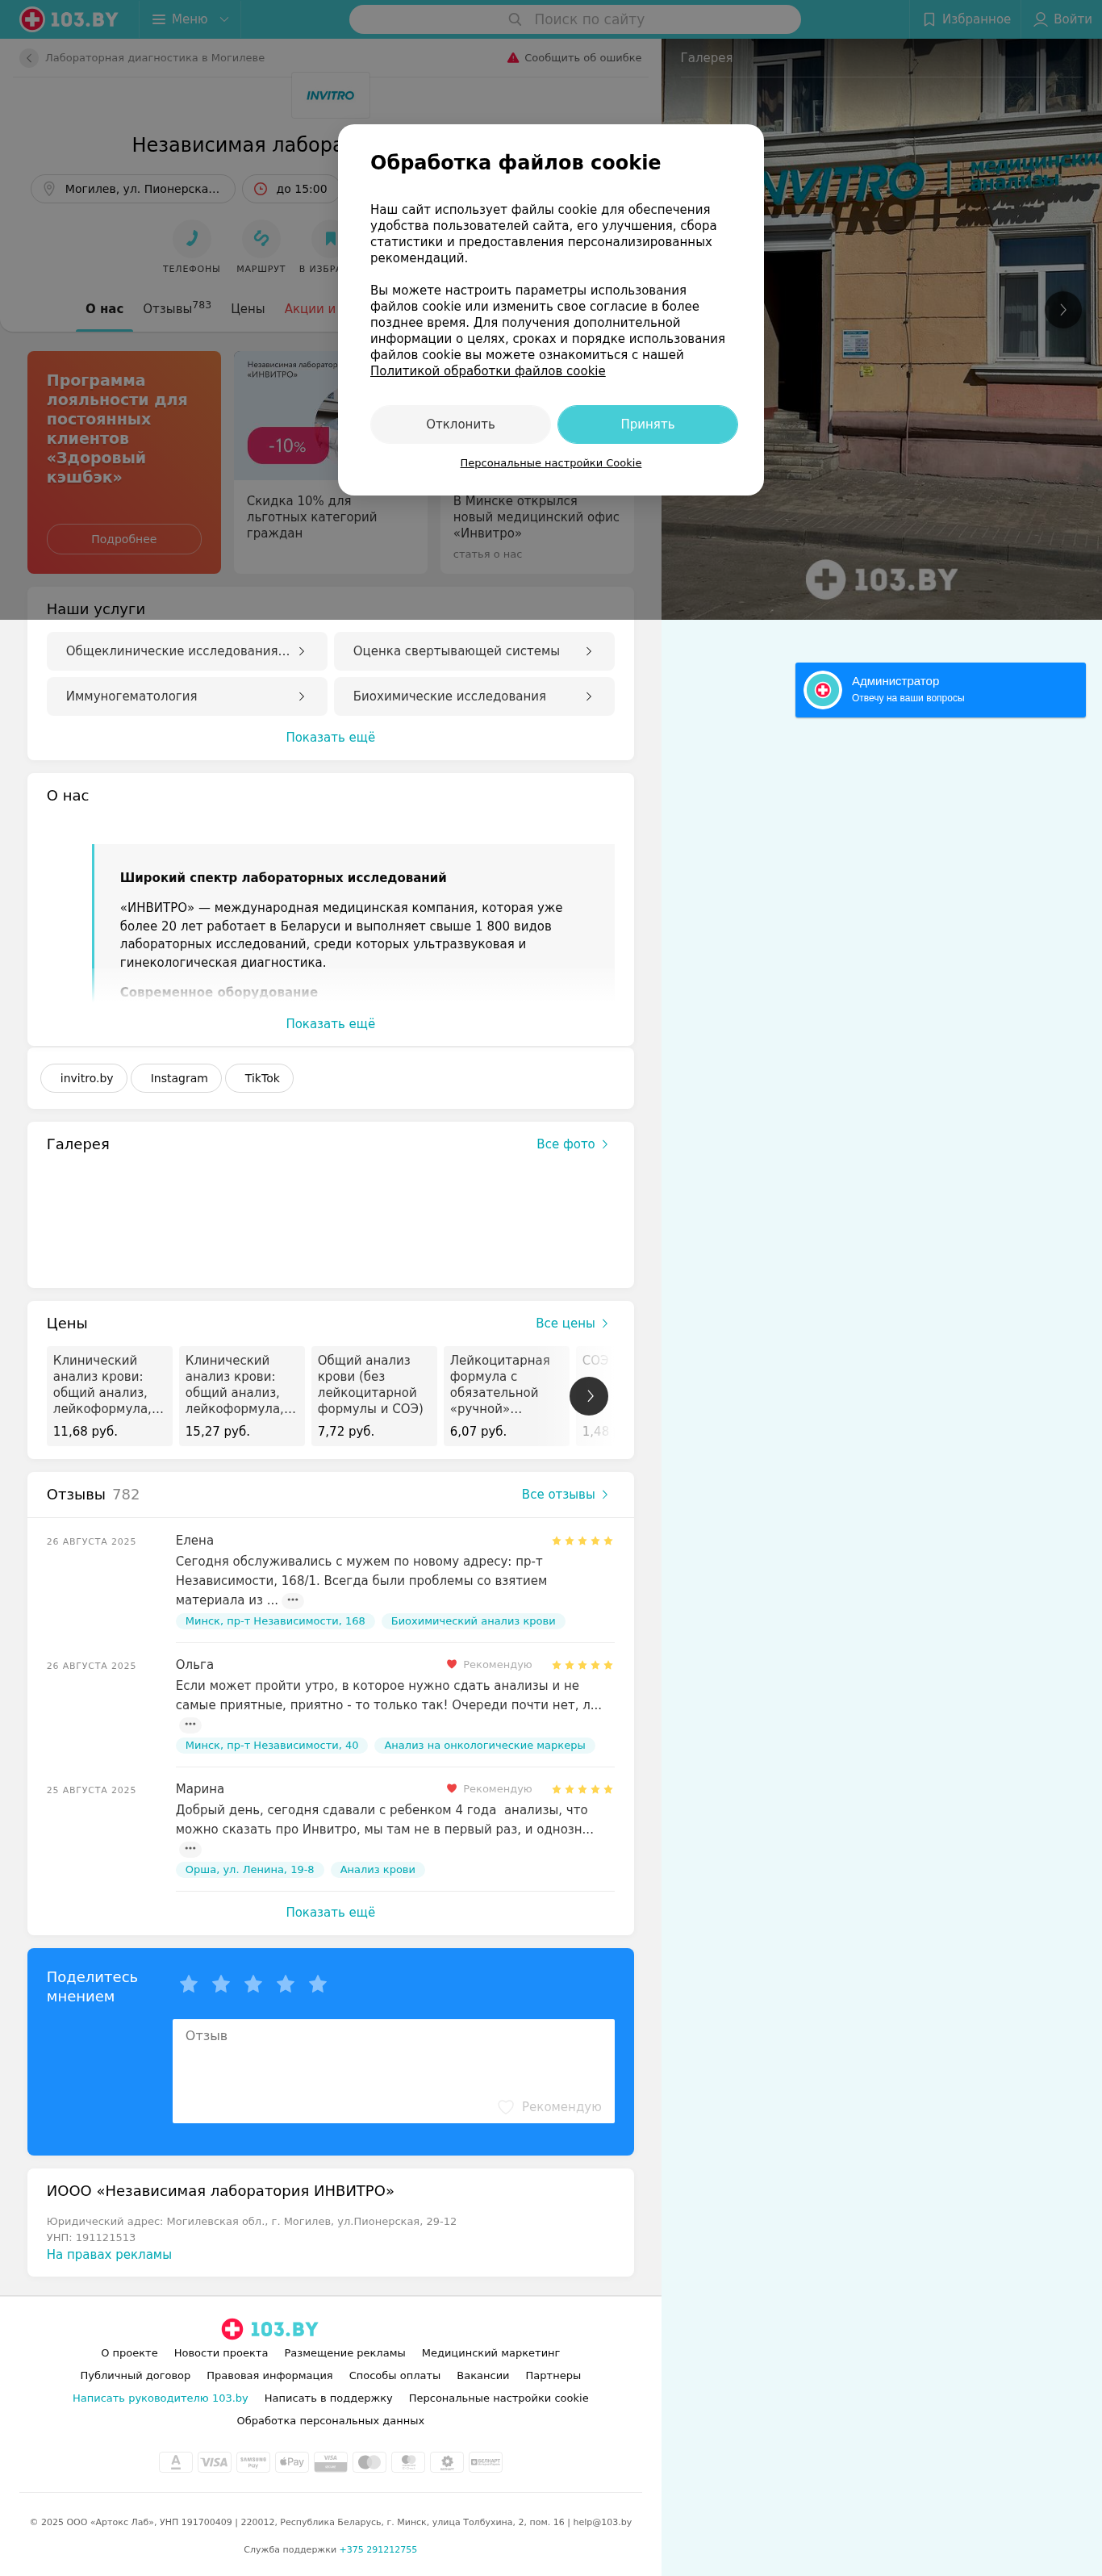Open working hours до 15:00 chip
This screenshot has width=1102, height=2576.
coord(291,189)
